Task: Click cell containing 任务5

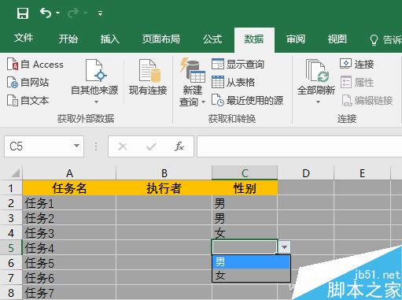Action: click(69, 263)
